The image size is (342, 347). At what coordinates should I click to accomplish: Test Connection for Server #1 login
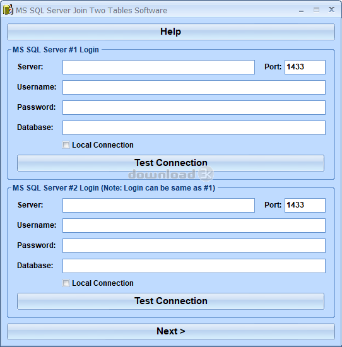[170, 163]
